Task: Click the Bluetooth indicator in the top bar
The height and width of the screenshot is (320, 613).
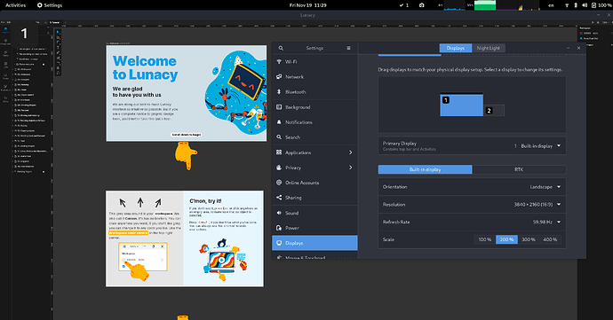Action: point(576,5)
